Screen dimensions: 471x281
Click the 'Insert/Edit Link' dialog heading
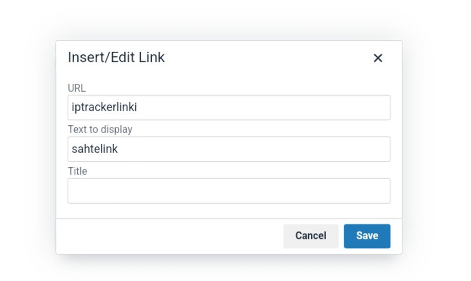(116, 57)
